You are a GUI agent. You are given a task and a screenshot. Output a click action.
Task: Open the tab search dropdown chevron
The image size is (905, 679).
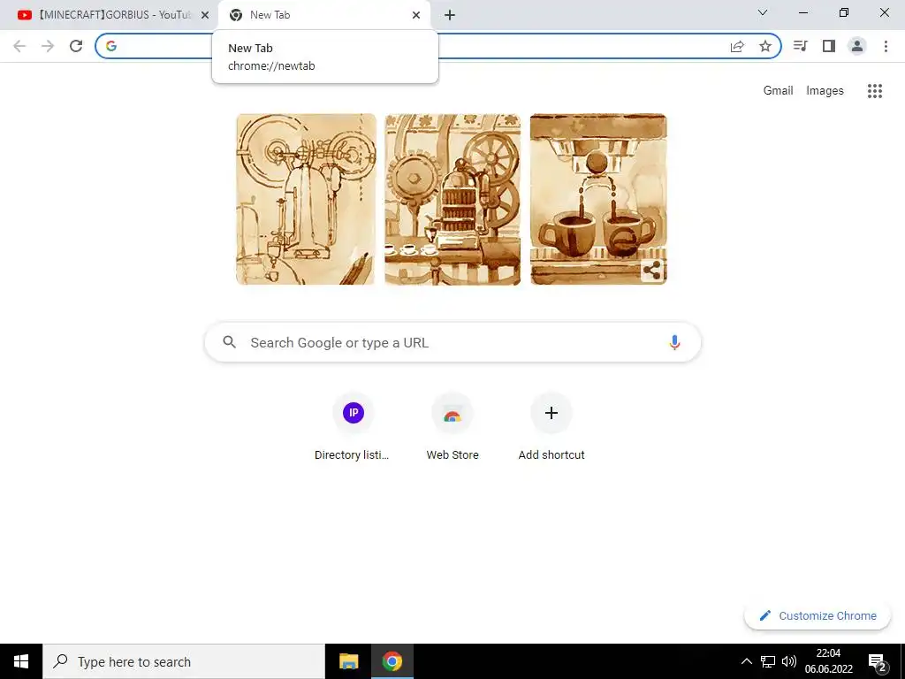click(763, 12)
